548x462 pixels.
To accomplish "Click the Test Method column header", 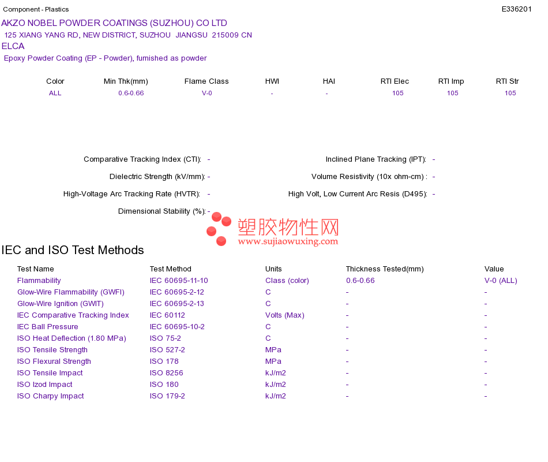I will tap(171, 269).
